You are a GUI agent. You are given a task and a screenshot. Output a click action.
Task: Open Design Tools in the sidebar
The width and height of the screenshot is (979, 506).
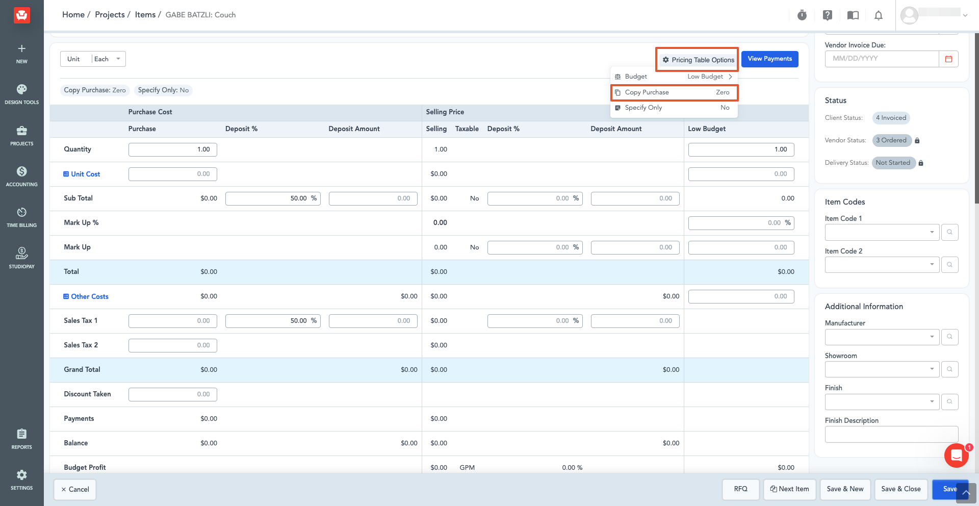pos(22,94)
